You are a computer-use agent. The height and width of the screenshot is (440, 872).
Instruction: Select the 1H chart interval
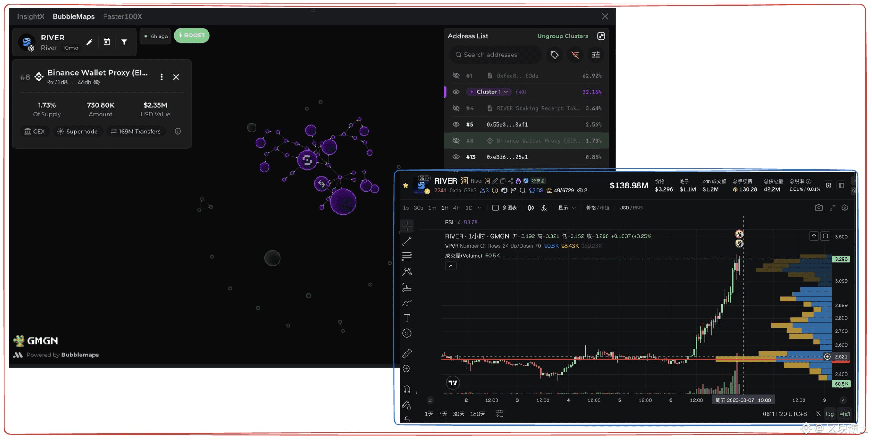coord(445,208)
